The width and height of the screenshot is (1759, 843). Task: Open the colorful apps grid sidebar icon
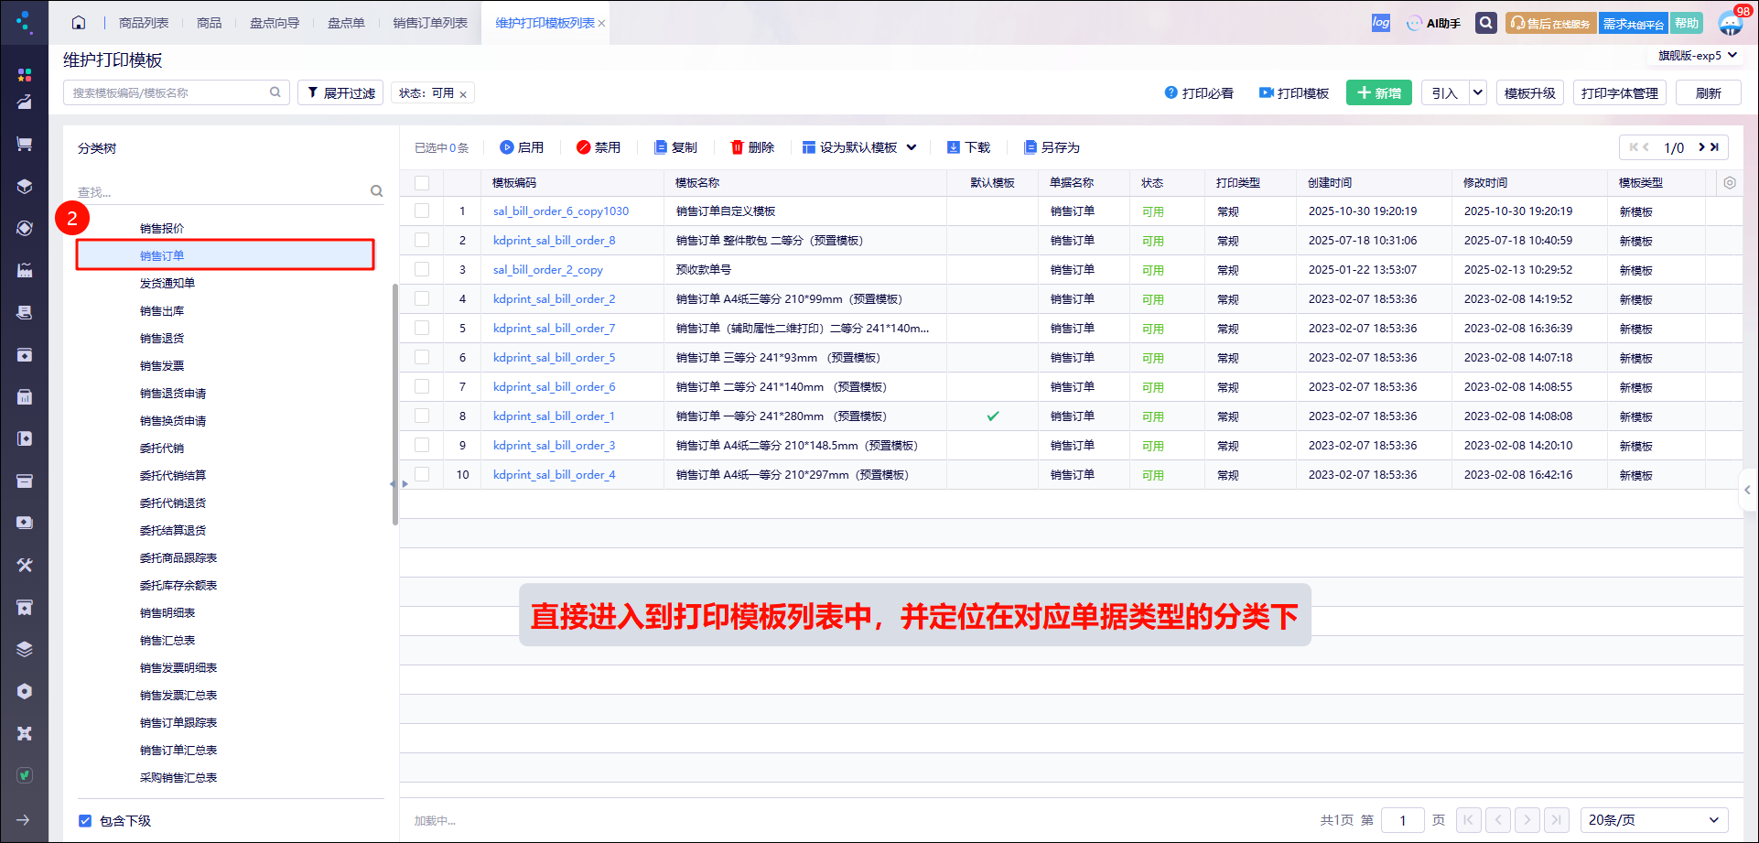[25, 74]
